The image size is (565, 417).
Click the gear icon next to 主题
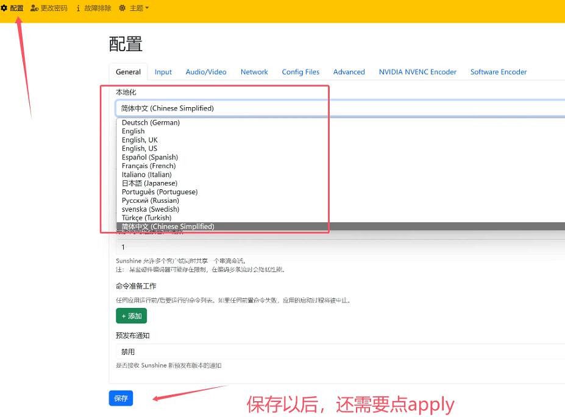[121, 8]
